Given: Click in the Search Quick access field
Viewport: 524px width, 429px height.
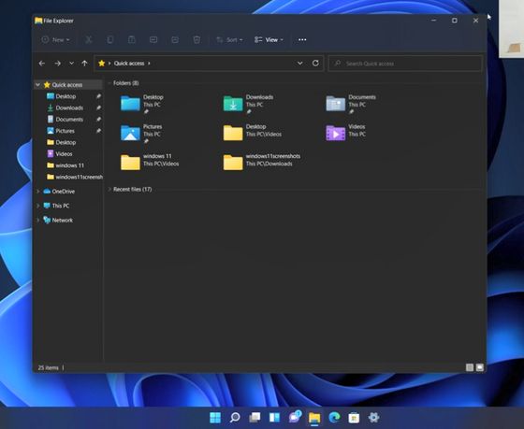Looking at the screenshot, I should (405, 64).
